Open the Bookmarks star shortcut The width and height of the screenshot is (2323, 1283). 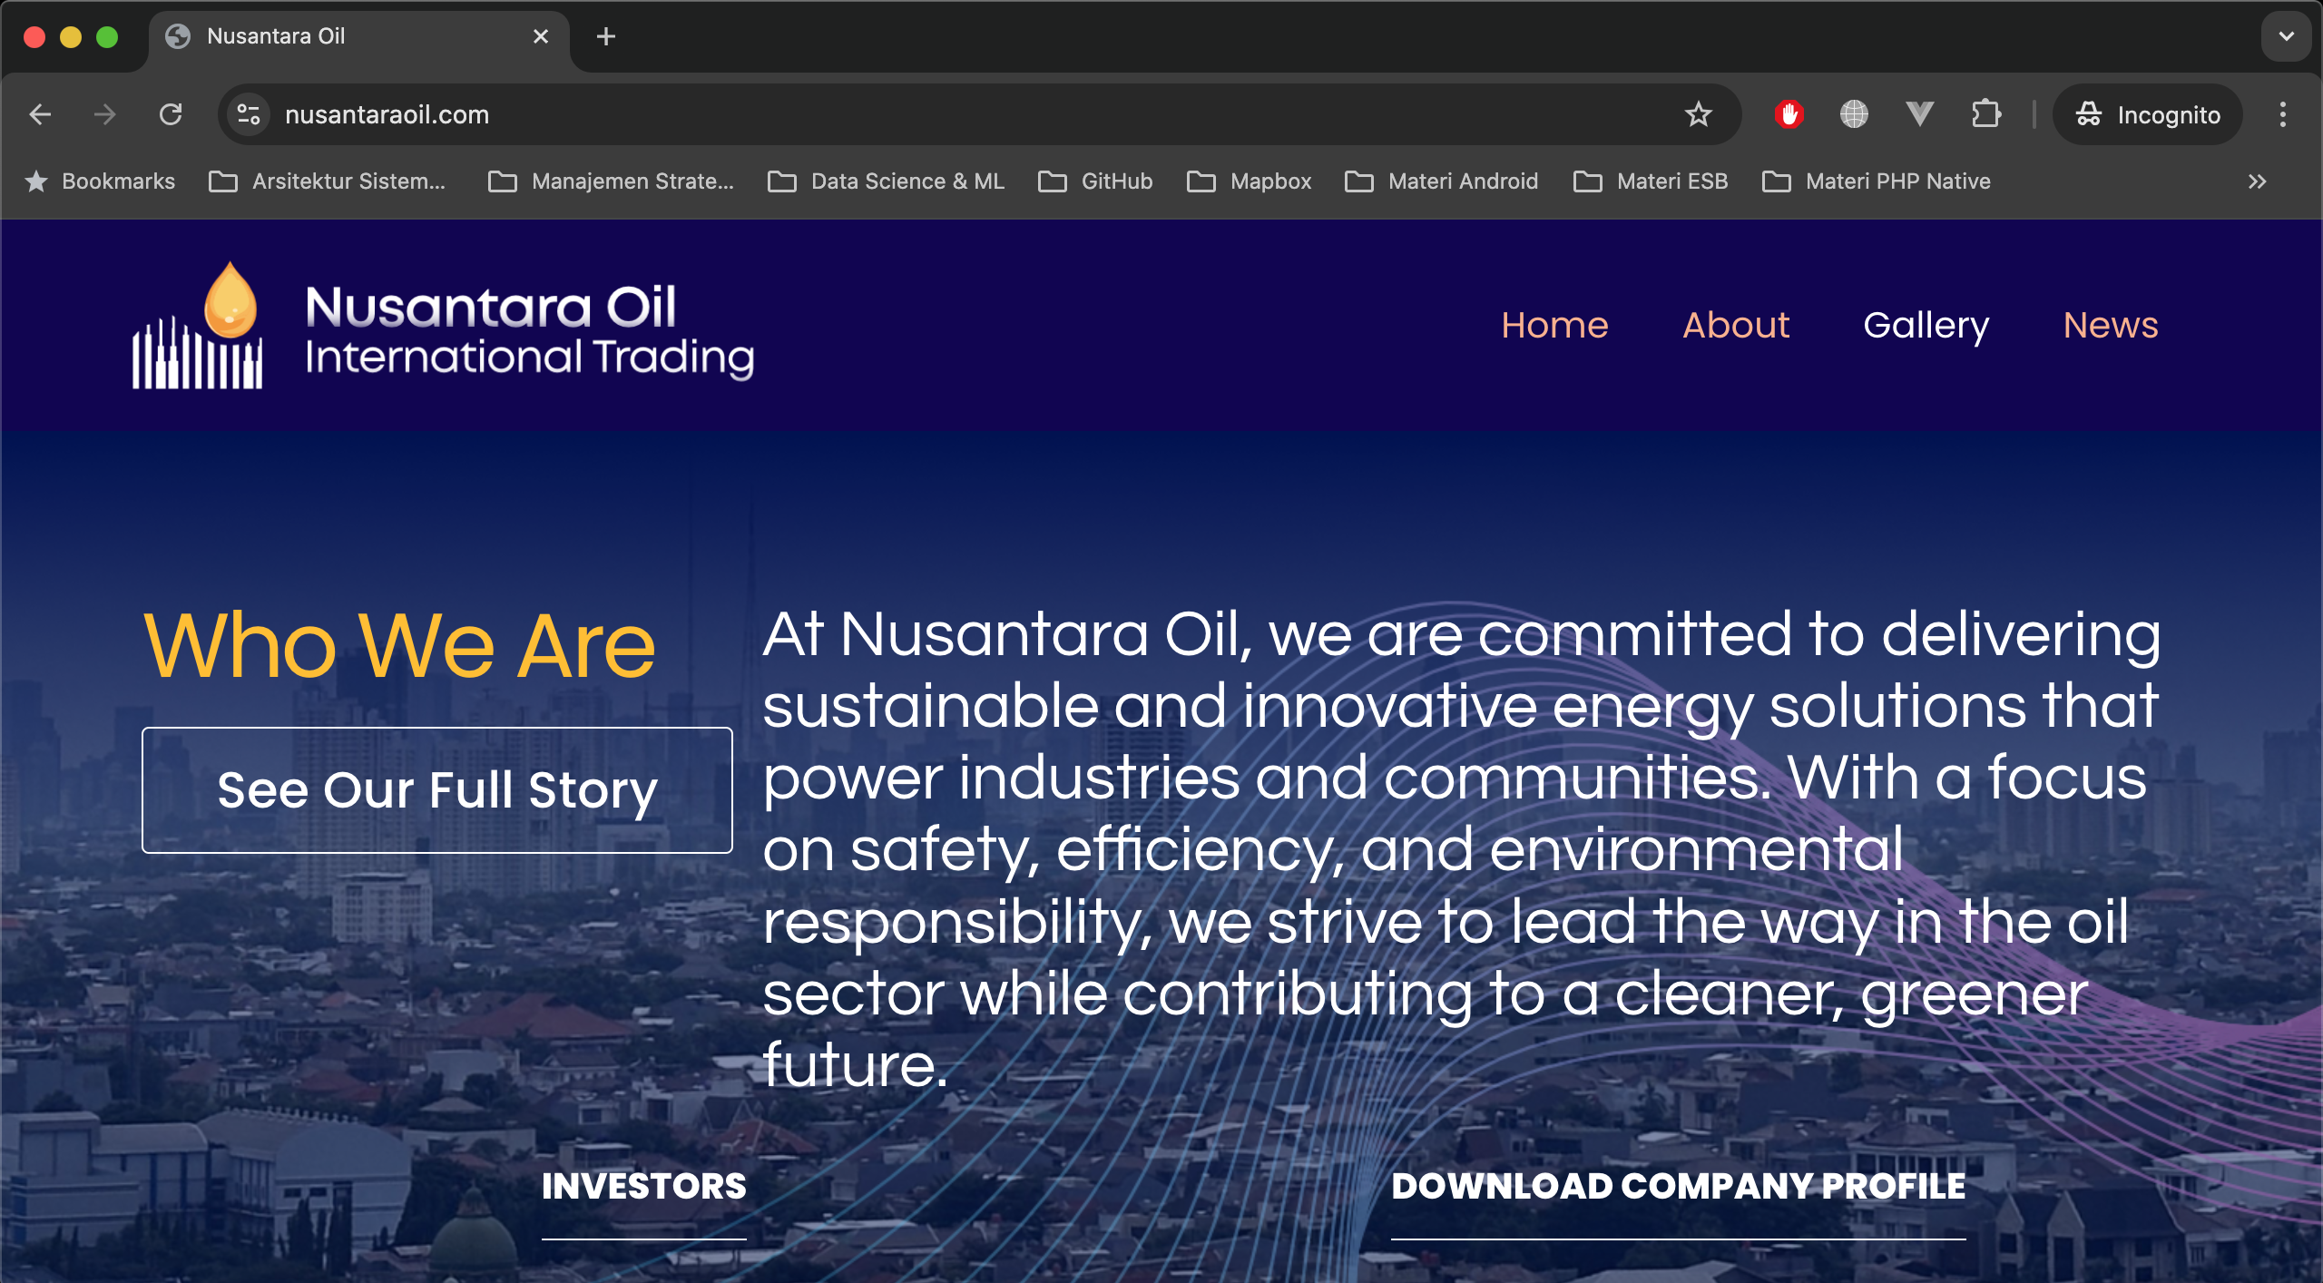(x=100, y=181)
